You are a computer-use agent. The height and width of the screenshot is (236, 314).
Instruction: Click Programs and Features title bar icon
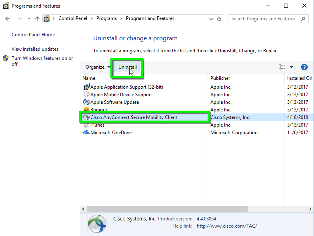pyautogui.click(x=6, y=6)
